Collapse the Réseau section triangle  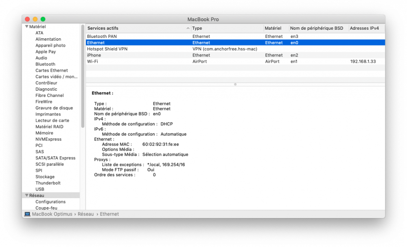pyautogui.click(x=26, y=195)
